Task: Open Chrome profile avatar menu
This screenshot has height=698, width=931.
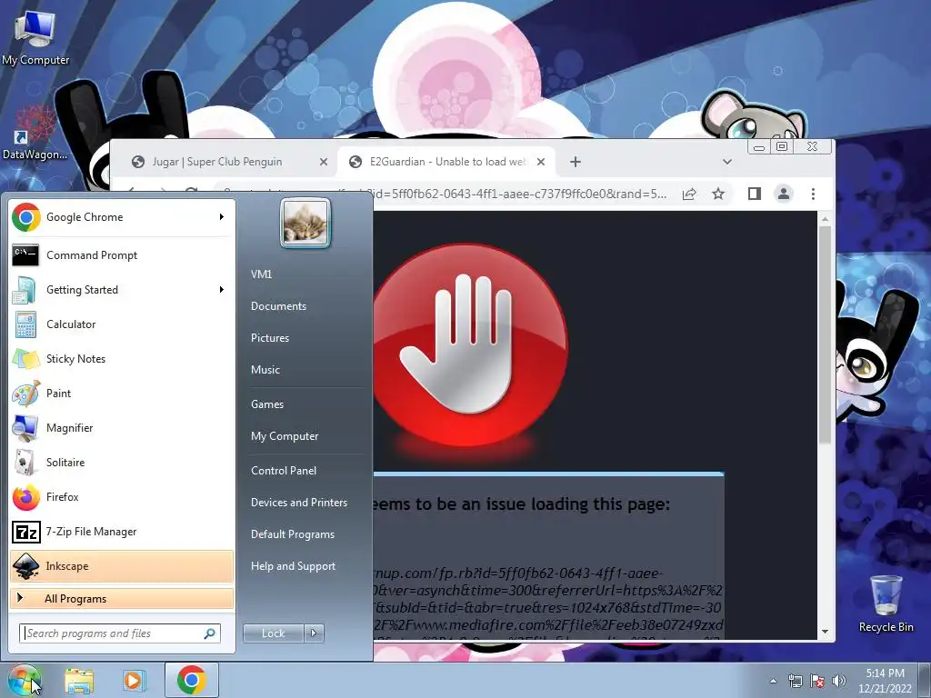Action: (x=784, y=194)
